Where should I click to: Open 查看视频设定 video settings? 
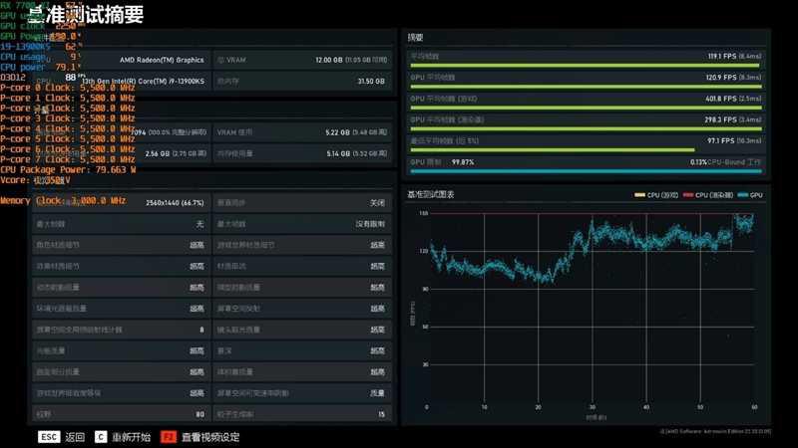[210, 437]
